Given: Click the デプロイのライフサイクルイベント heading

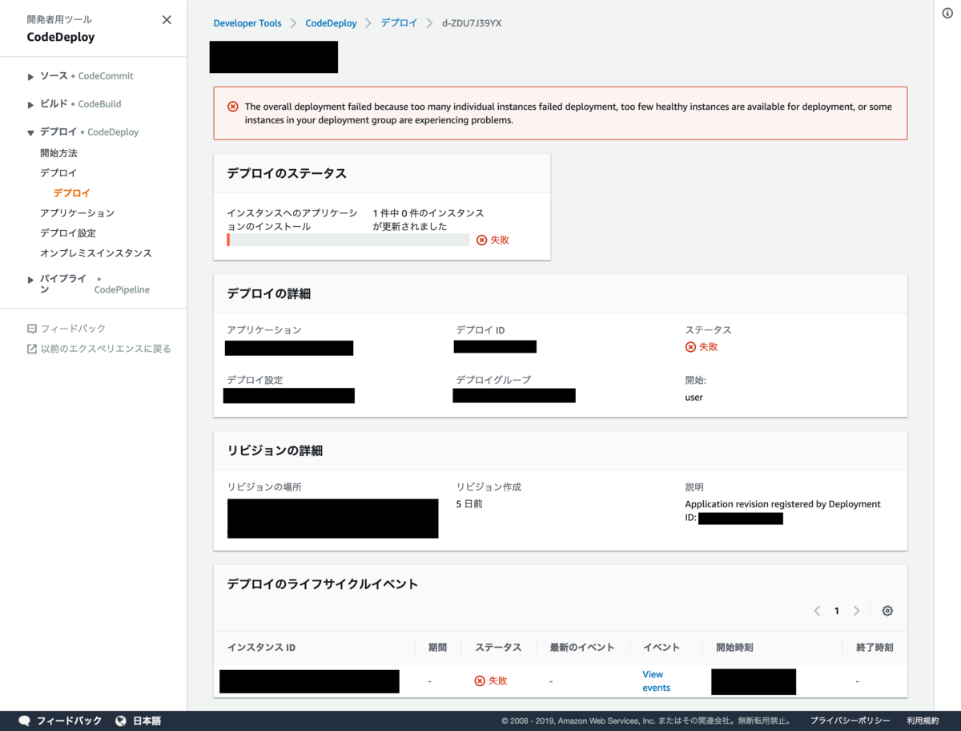Looking at the screenshot, I should coord(323,584).
